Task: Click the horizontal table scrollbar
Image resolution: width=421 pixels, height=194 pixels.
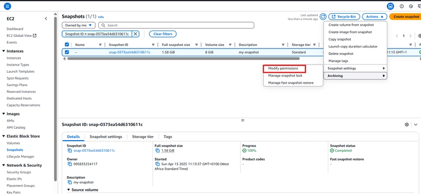Action: [183, 59]
